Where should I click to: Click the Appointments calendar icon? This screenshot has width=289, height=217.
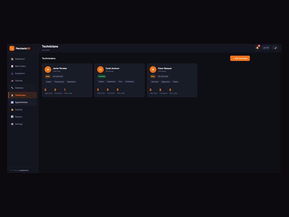click(x=12, y=102)
